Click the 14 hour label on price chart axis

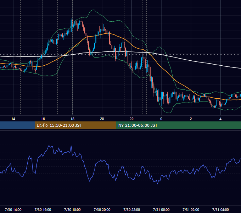(13, 119)
